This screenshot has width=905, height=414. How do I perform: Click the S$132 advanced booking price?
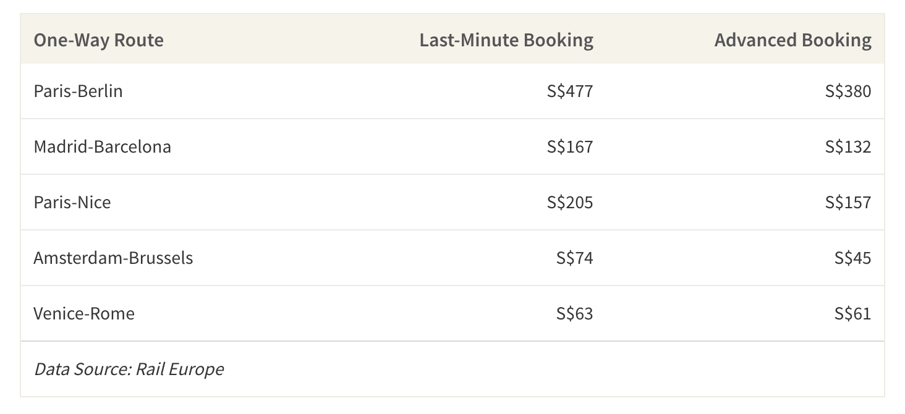[x=848, y=146]
